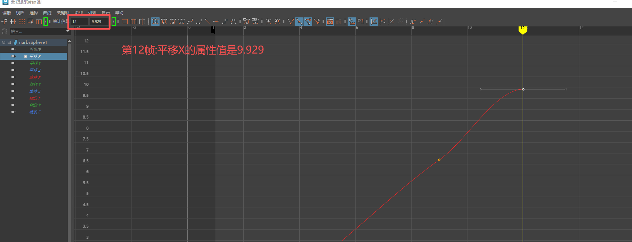632x242 pixels.
Task: Click the key value field showing 9.929
Action: [99, 22]
